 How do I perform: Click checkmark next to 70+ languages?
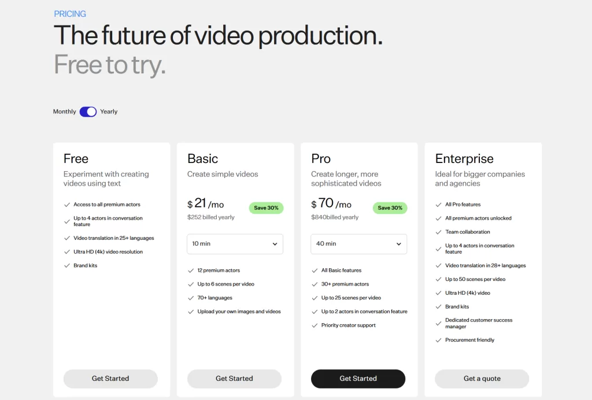(191, 298)
